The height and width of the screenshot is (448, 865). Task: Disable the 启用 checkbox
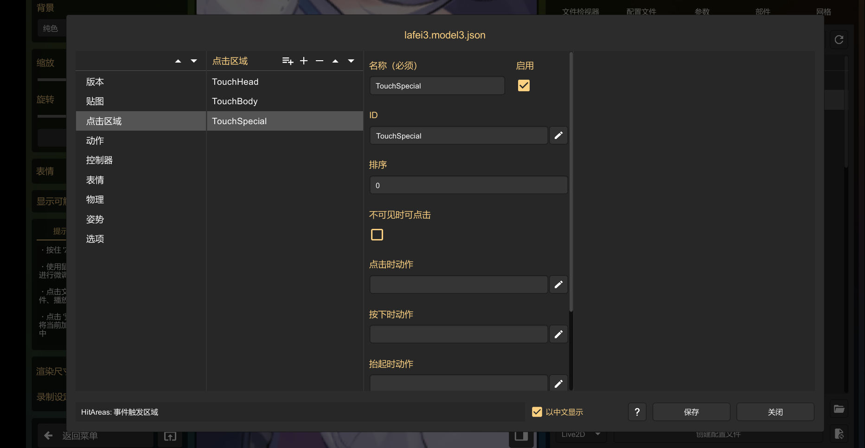524,86
